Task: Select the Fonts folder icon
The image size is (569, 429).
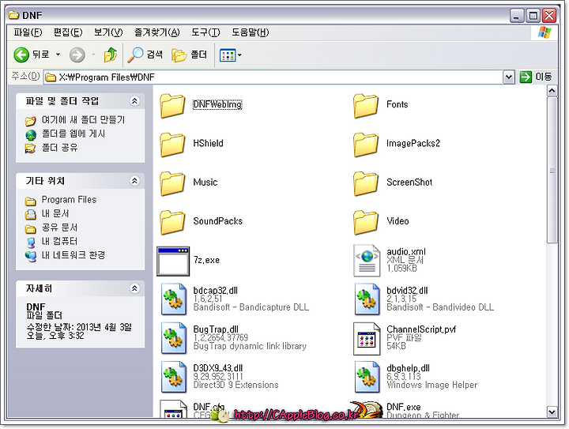Action: coord(366,106)
